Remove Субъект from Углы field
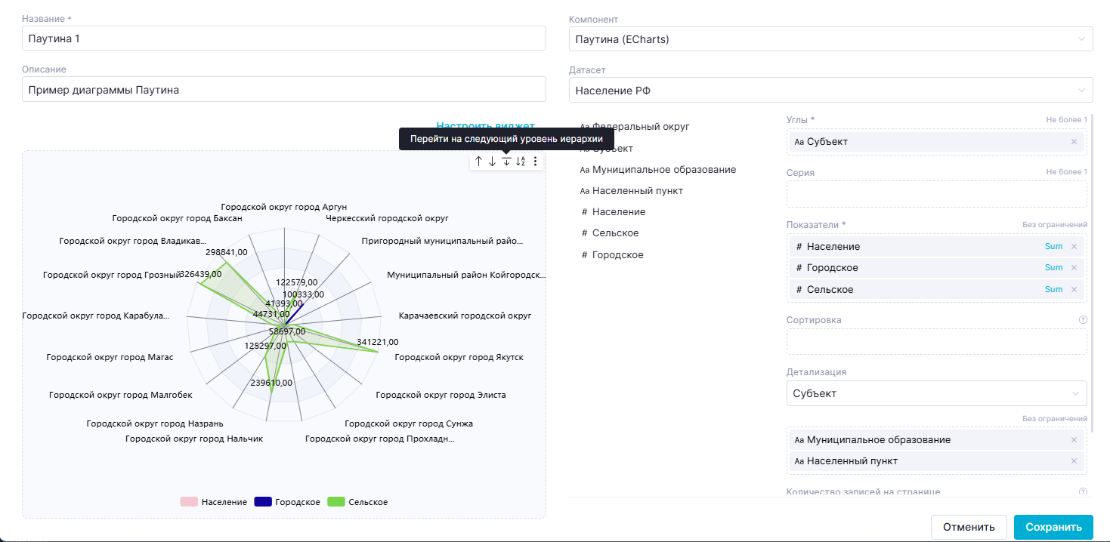Viewport: 1110px width, 542px height. (x=1074, y=142)
